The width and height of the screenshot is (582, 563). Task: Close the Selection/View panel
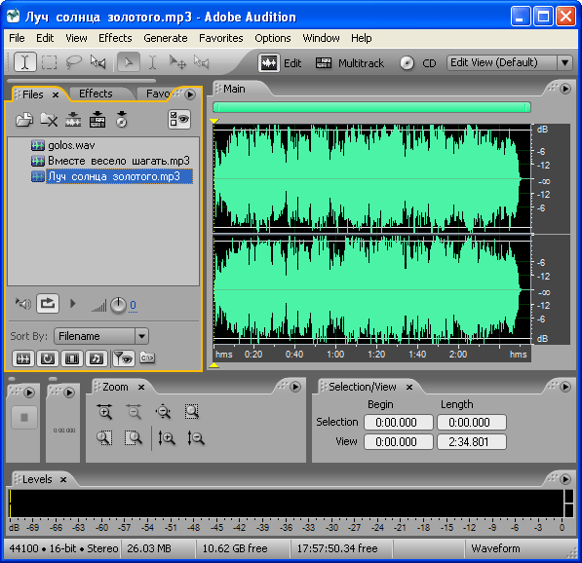click(x=409, y=388)
